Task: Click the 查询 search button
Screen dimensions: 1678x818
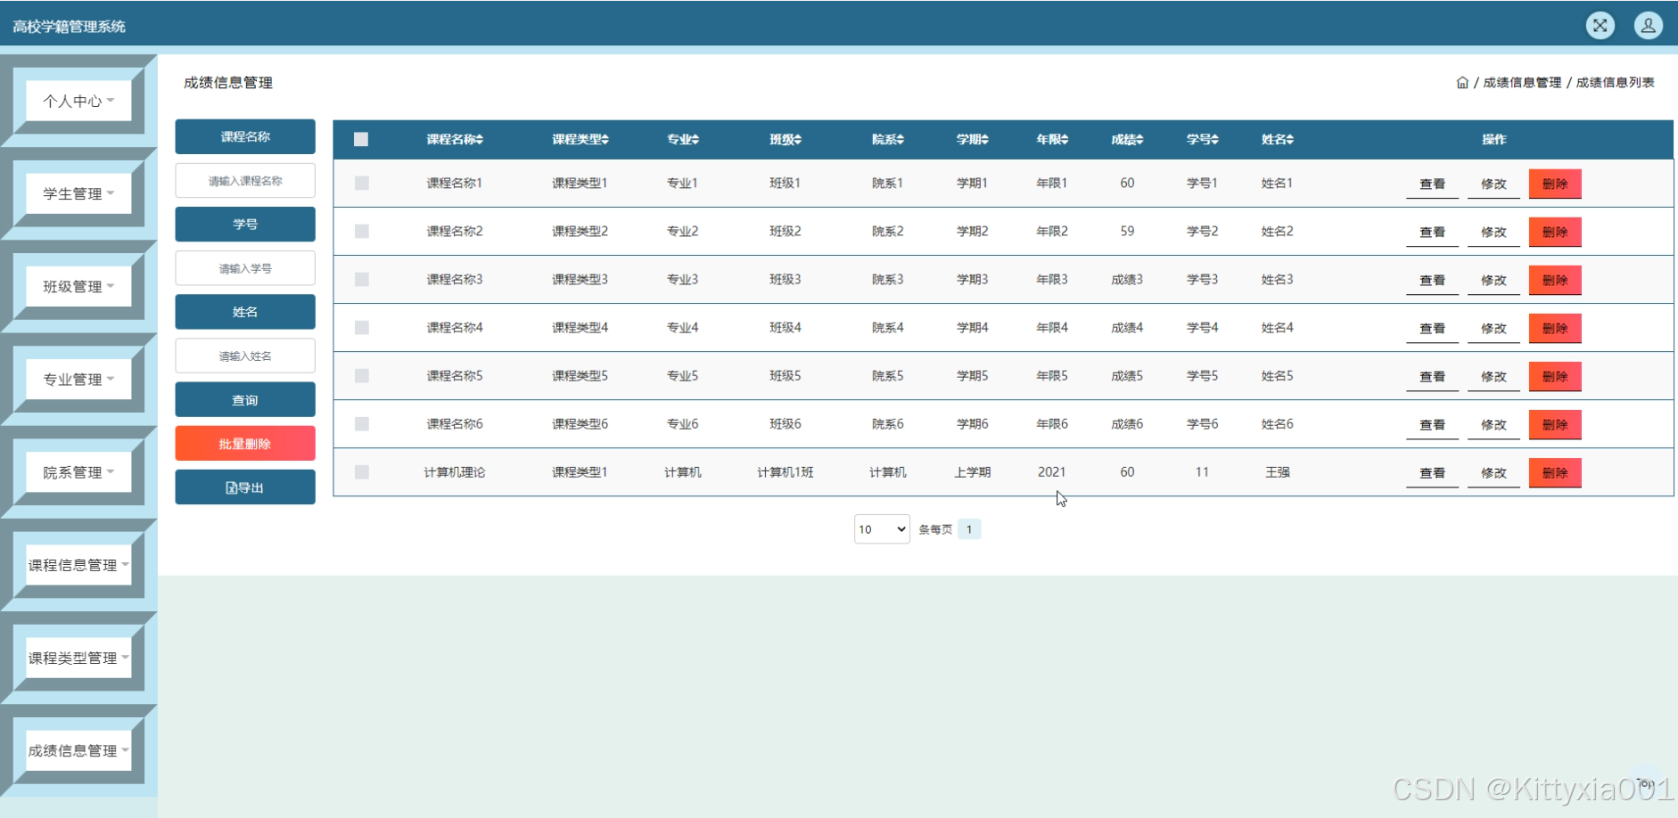Action: coord(245,400)
